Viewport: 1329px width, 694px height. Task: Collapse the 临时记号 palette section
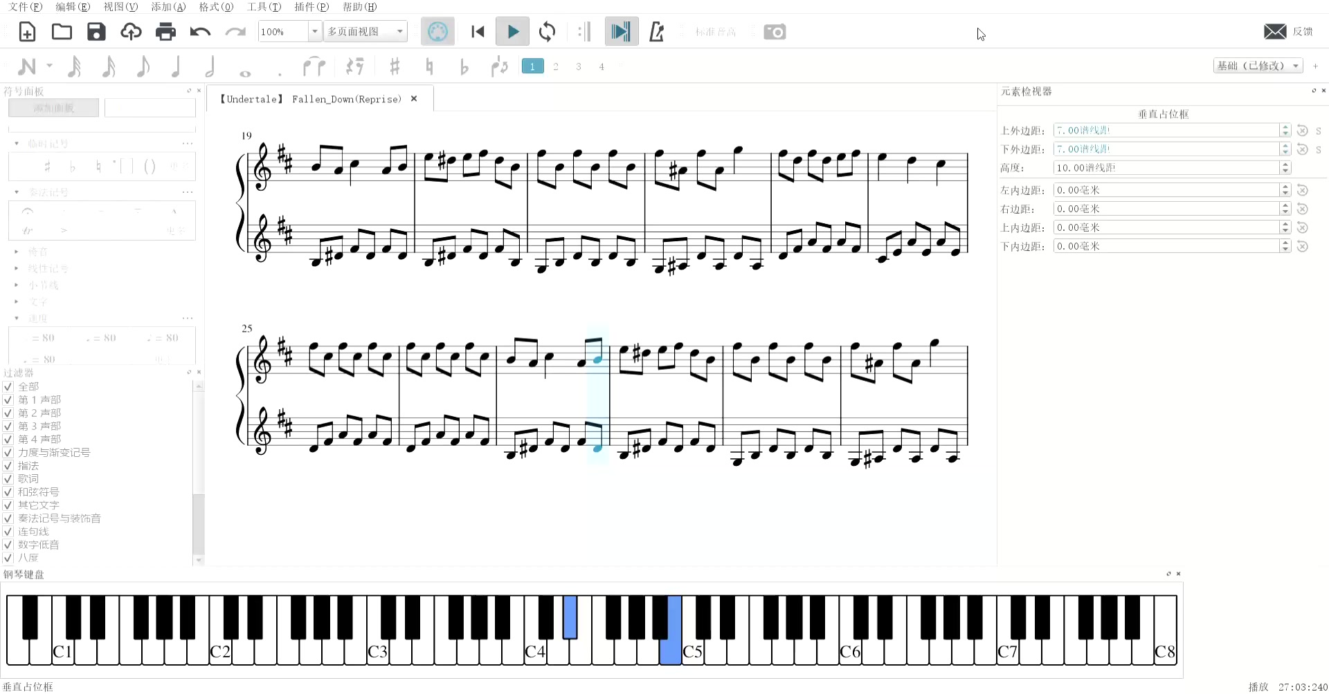tap(17, 144)
